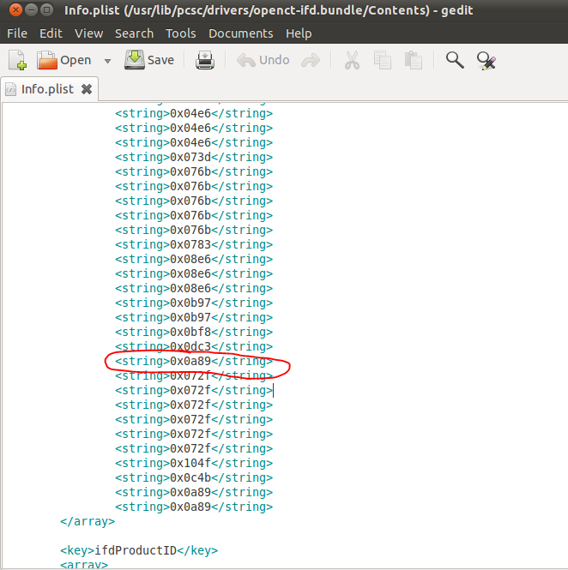Select the Cut scissors icon
The image size is (568, 570).
(x=351, y=61)
